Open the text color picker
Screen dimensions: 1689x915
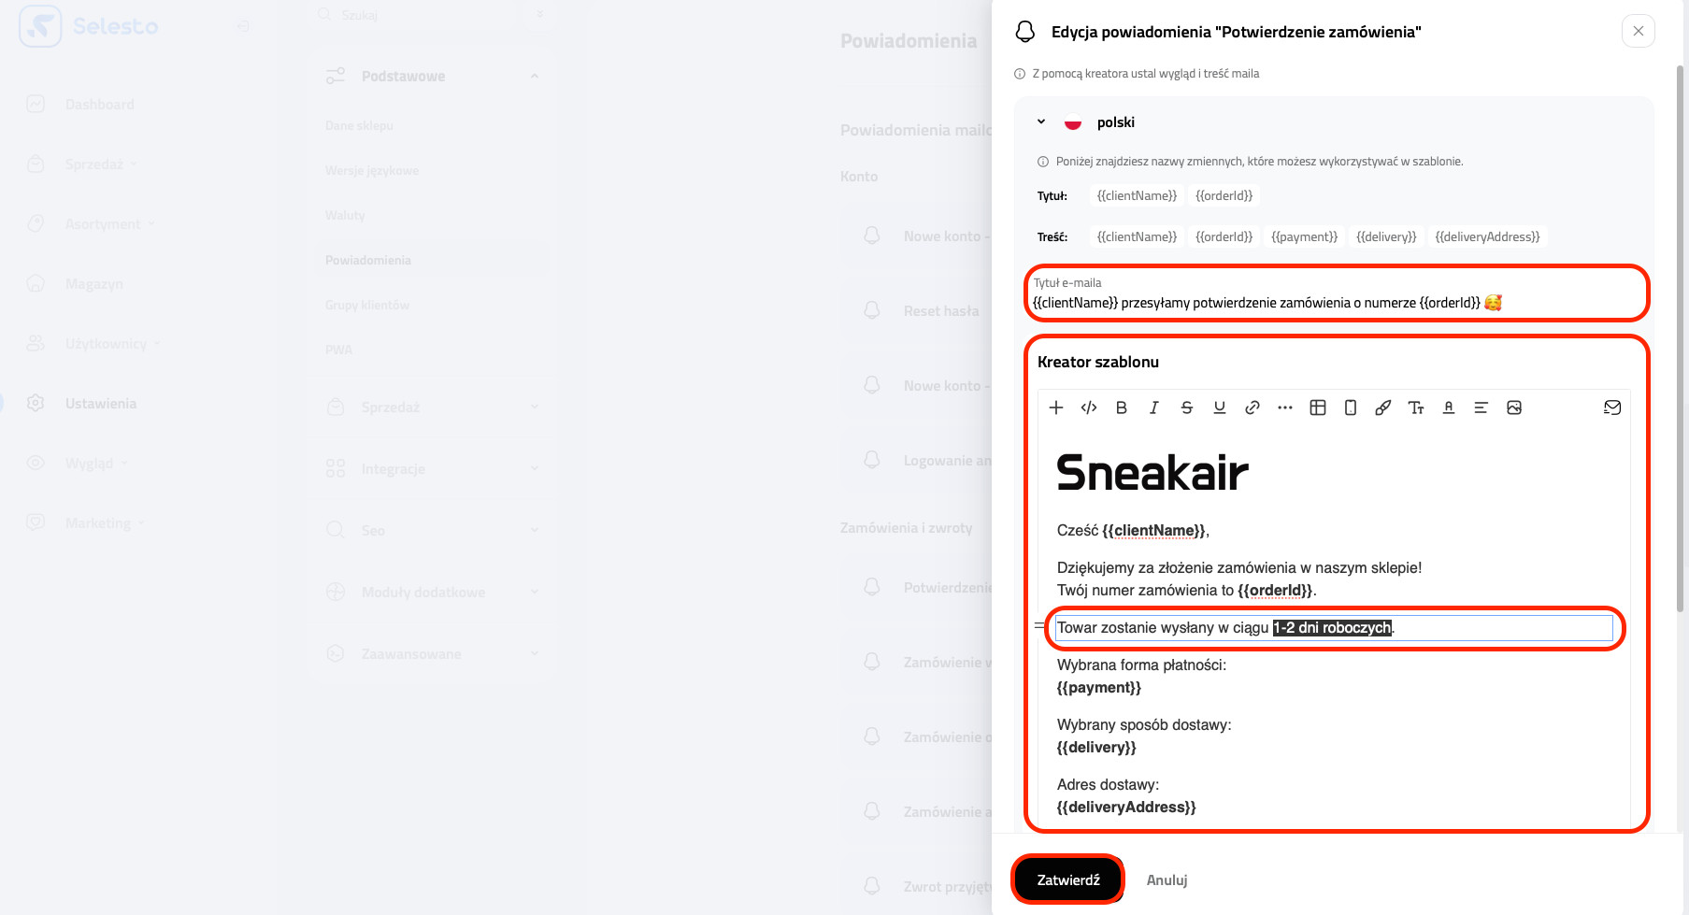point(1449,407)
